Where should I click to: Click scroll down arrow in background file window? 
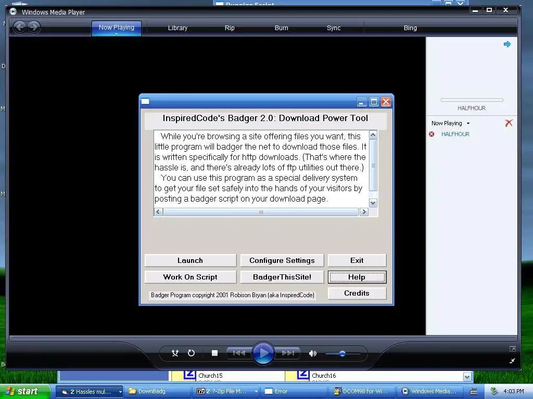pyautogui.click(x=467, y=377)
